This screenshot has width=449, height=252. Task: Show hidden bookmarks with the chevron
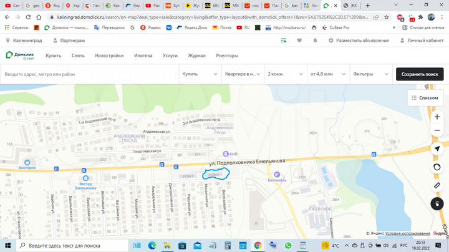[x=394, y=27]
